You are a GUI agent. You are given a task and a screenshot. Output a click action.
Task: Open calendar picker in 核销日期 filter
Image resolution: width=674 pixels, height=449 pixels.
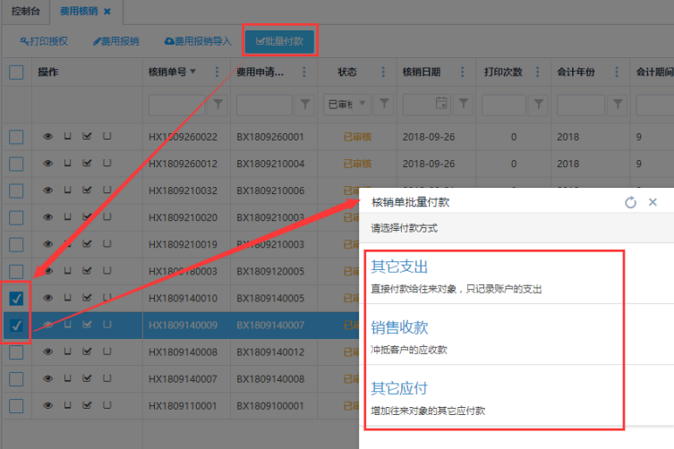pos(441,105)
